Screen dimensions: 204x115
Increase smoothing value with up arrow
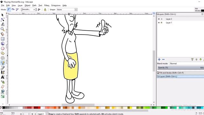pyautogui.click(x=36, y=9)
